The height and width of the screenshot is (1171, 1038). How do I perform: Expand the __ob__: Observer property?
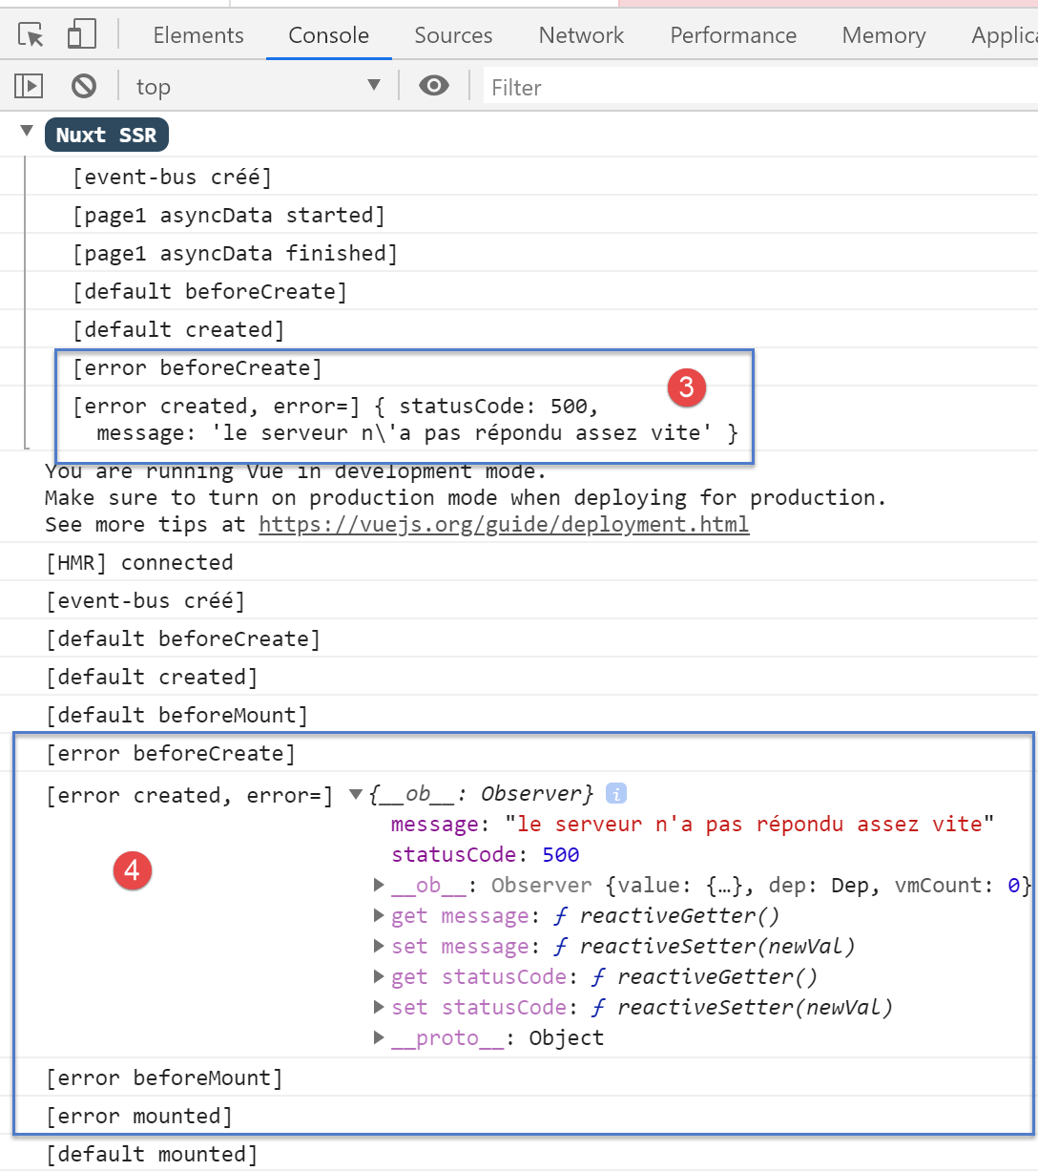click(379, 886)
